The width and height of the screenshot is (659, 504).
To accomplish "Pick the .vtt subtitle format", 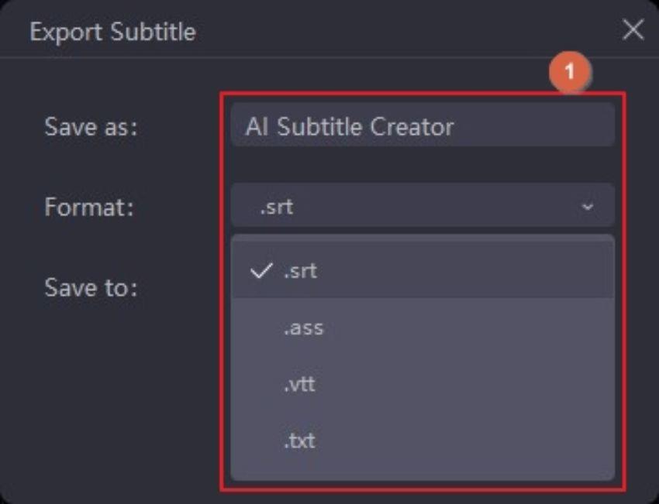I will click(x=299, y=384).
